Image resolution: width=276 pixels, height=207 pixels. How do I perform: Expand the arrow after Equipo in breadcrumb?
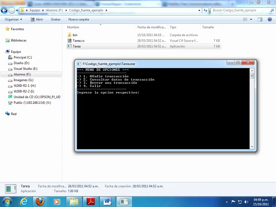point(43,10)
